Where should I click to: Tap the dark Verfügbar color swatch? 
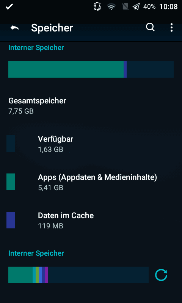click(x=11, y=144)
